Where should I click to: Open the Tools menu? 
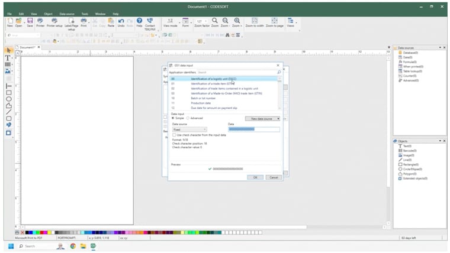pos(85,13)
